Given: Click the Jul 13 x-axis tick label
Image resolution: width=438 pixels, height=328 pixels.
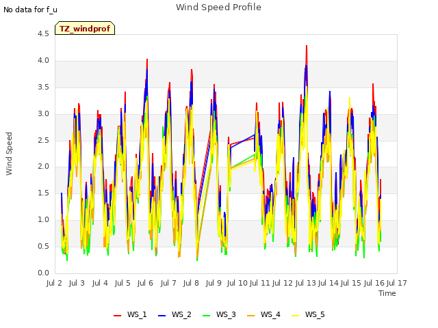Looking at the screenshot, I should (305, 283).
